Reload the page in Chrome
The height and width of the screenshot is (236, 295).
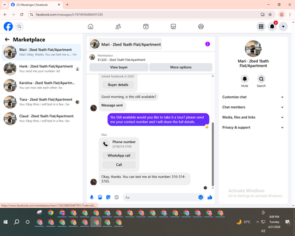pyautogui.click(x=22, y=14)
